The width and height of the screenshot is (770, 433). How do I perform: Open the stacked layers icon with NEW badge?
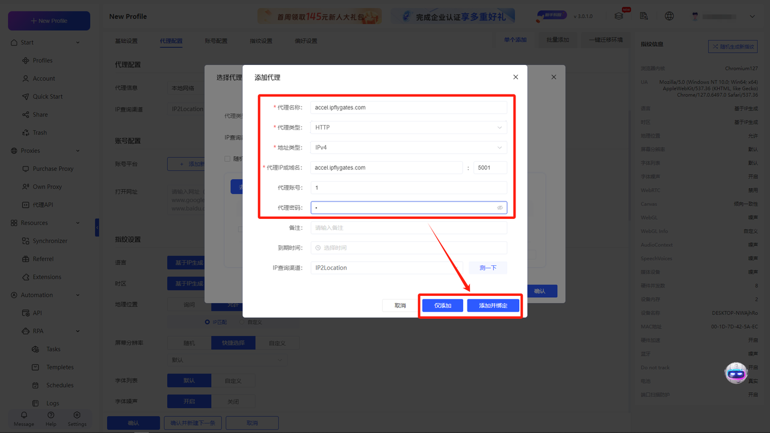pyautogui.click(x=619, y=16)
